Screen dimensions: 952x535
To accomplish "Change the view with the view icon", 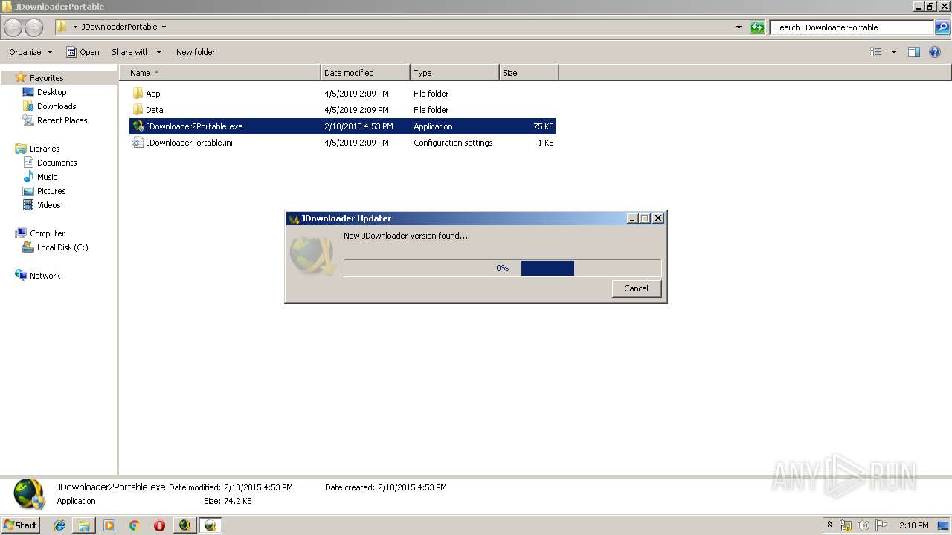I will pos(876,52).
